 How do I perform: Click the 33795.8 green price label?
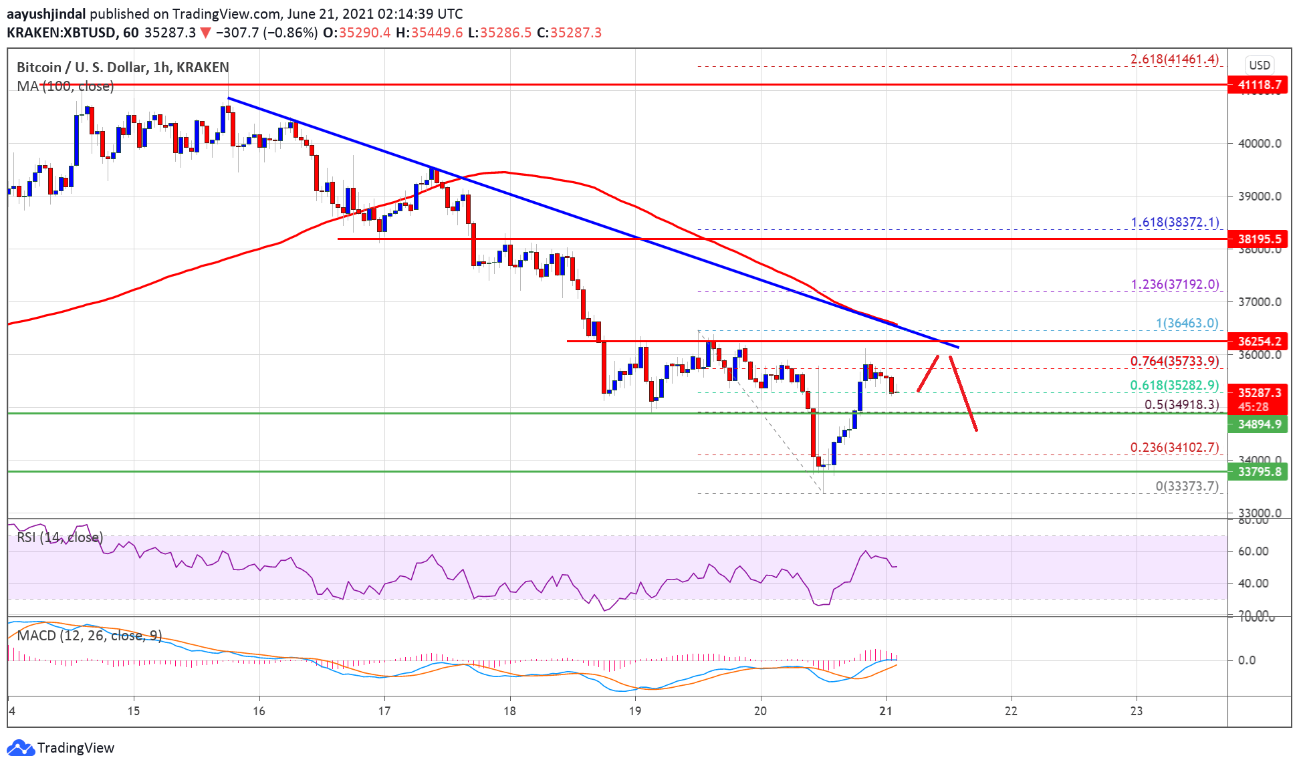point(1258,471)
